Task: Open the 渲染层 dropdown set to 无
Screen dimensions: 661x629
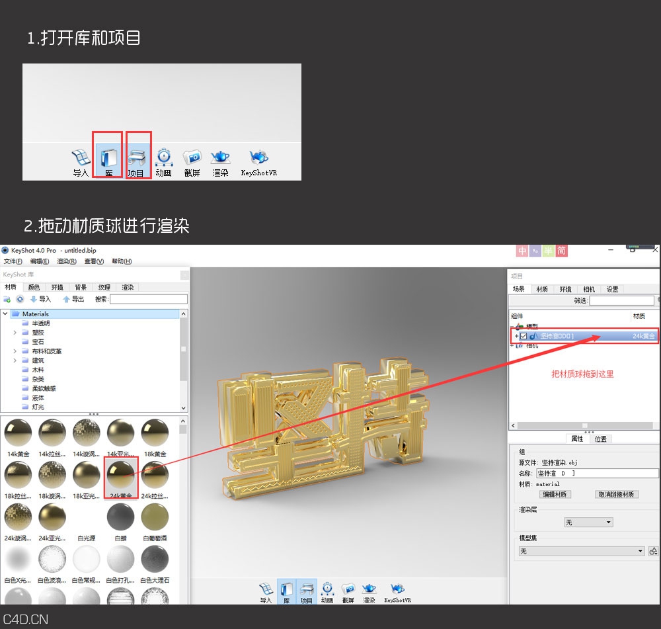Action: tap(588, 523)
